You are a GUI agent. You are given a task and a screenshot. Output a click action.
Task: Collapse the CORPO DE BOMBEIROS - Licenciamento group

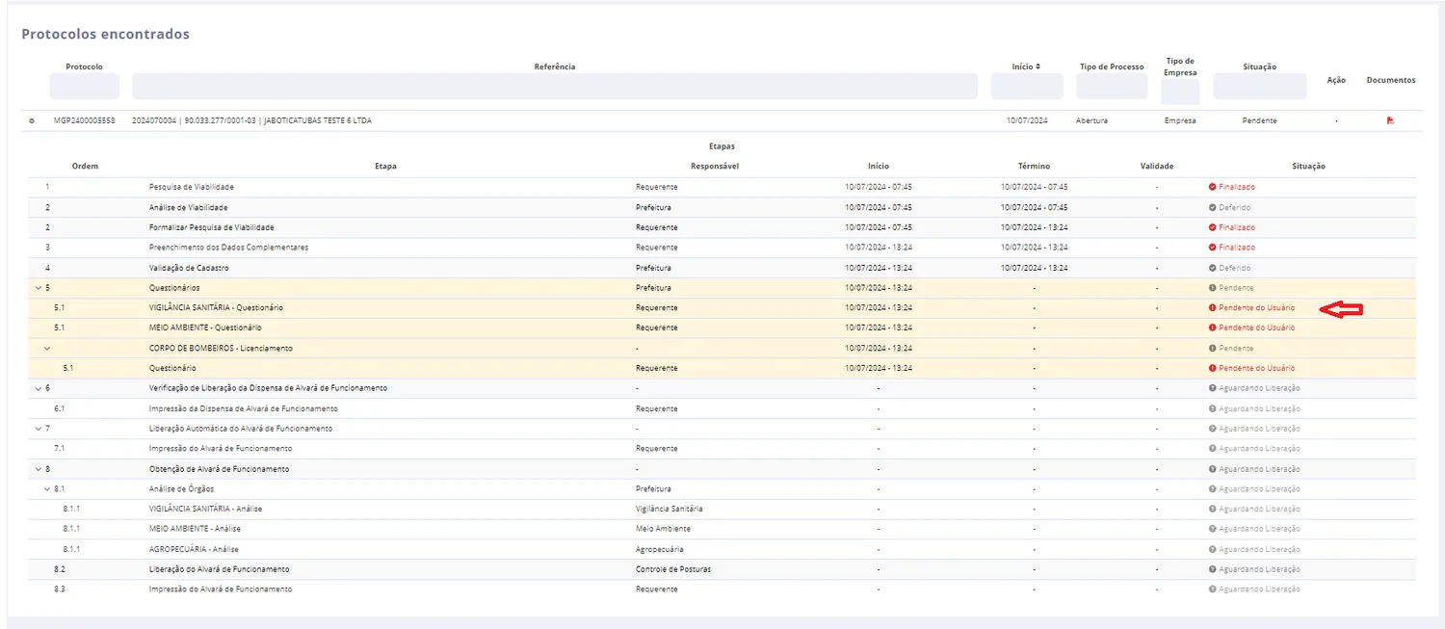coord(47,348)
